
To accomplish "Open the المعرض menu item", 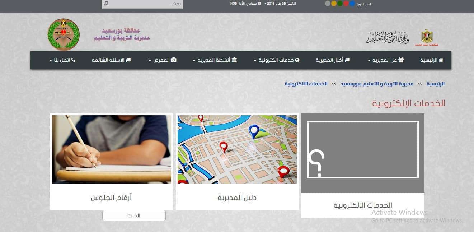I will click(x=162, y=60).
